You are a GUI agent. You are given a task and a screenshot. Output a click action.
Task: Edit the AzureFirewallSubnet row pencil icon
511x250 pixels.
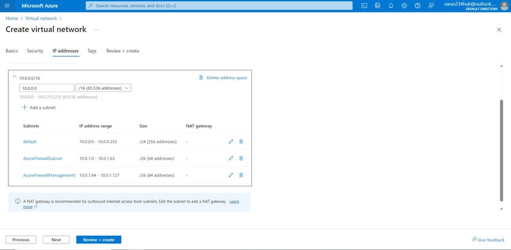[231, 158]
